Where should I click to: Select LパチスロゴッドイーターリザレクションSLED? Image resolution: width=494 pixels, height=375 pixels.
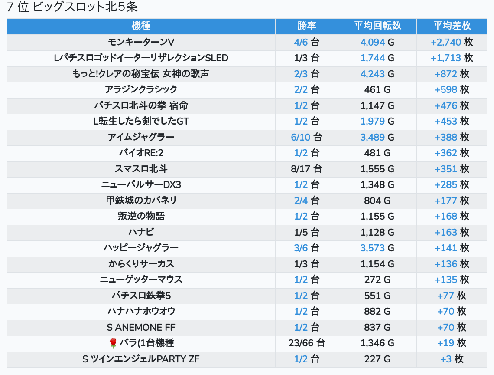coord(141,58)
